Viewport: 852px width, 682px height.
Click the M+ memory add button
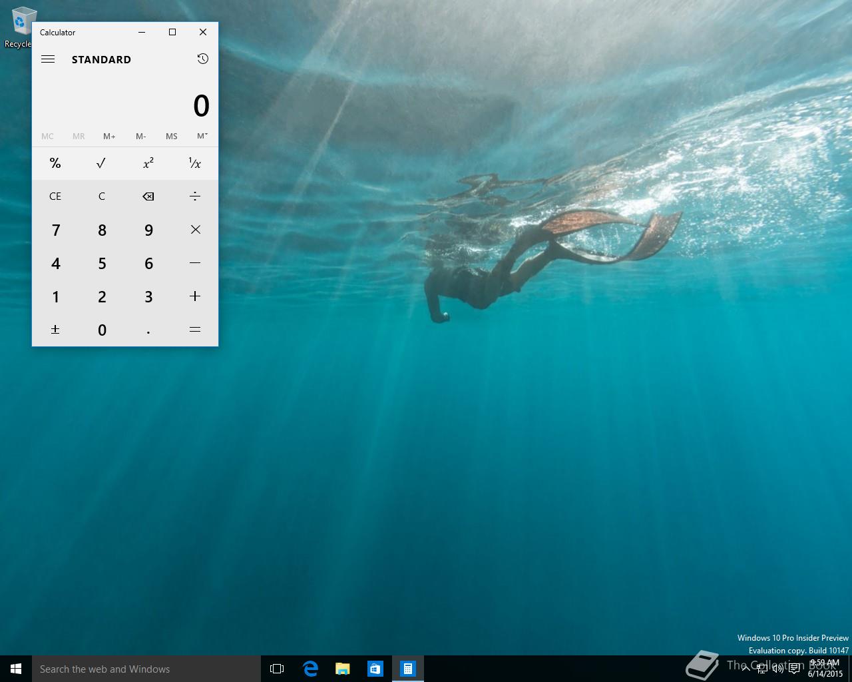pyautogui.click(x=109, y=136)
